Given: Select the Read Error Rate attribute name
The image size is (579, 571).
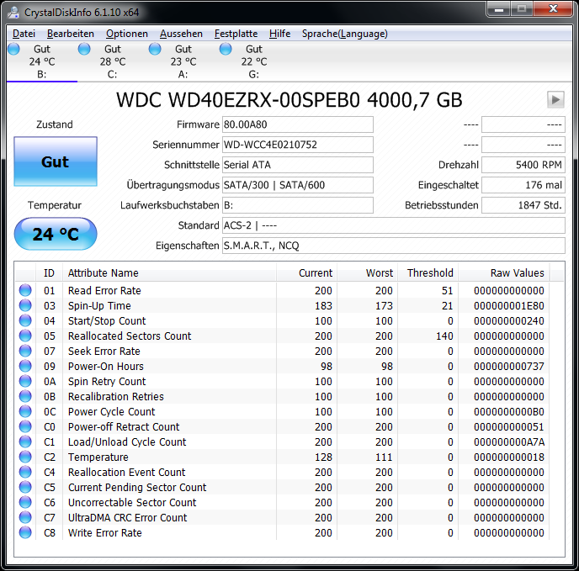Looking at the screenshot, I should click(x=104, y=290).
